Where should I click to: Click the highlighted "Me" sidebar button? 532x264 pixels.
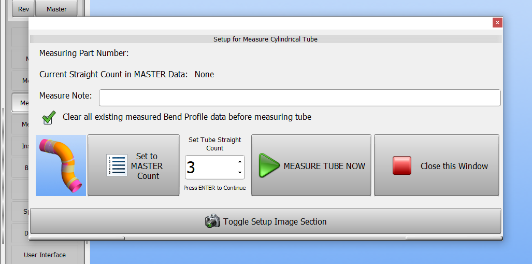click(20, 103)
